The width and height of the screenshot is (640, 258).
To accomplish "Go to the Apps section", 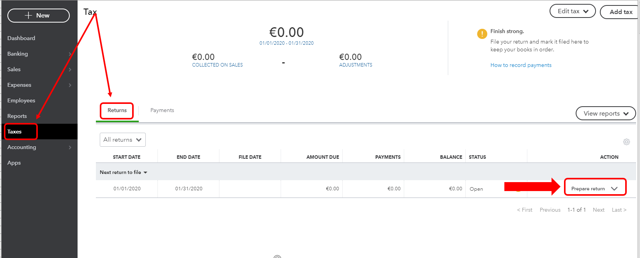I will pos(14,163).
